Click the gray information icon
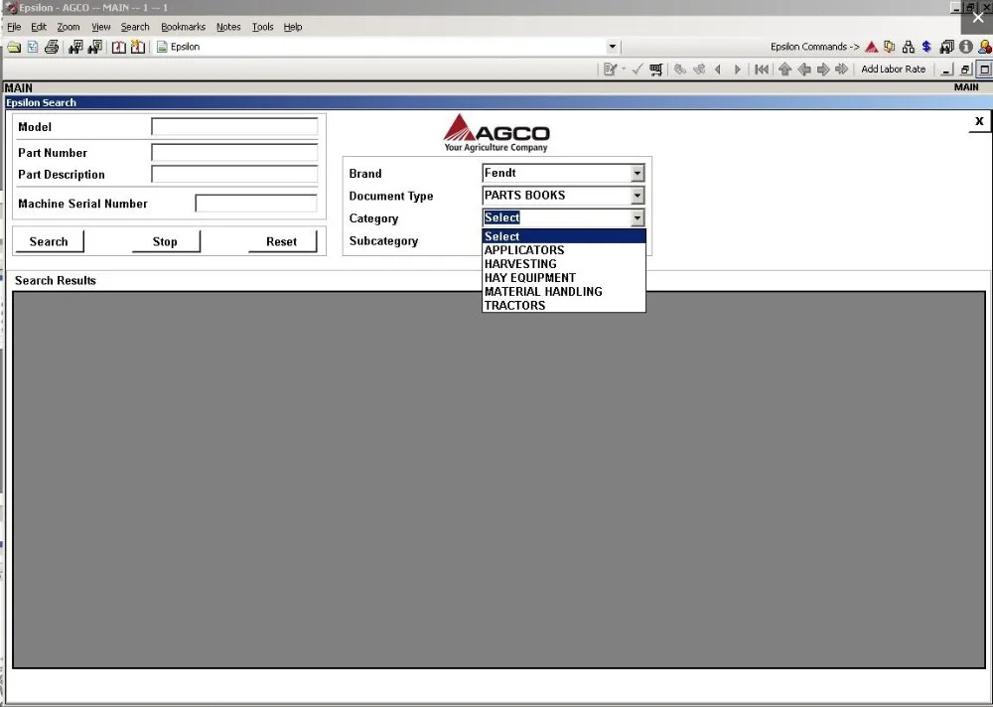The height and width of the screenshot is (707, 993). click(x=966, y=47)
